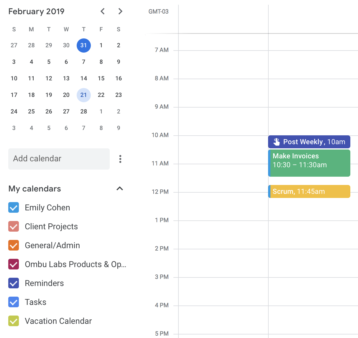
Task: Click the My calendars heading
Action: pos(35,189)
